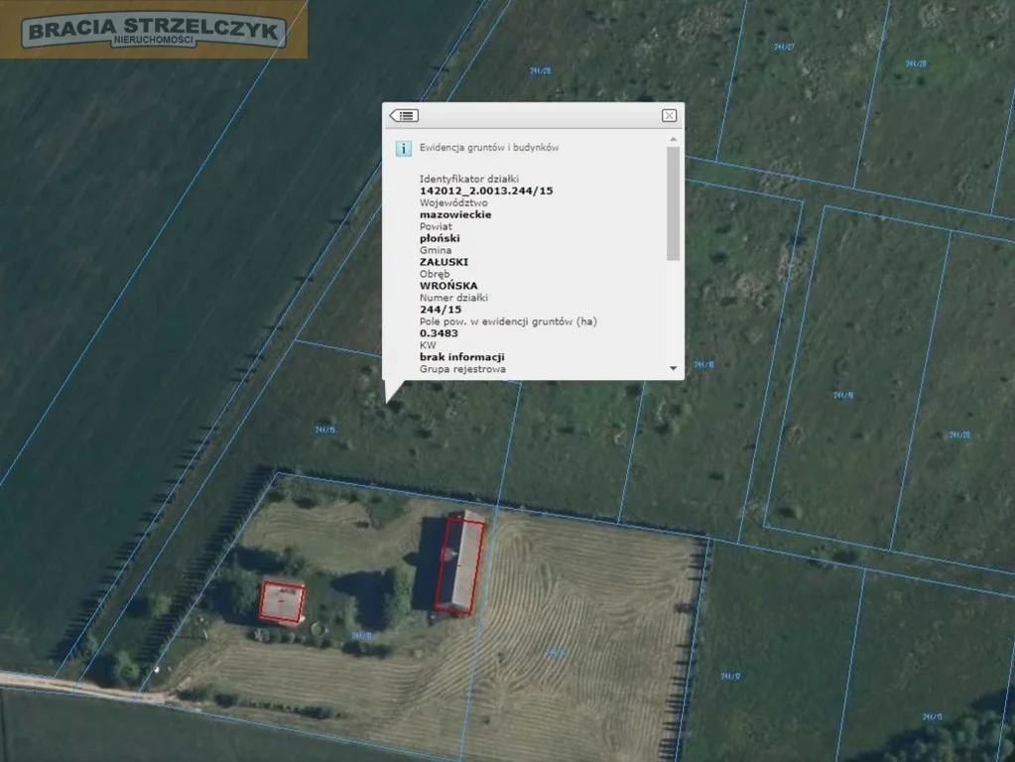This screenshot has width=1015, height=762.
Task: Click the "Grupa rejestrowa" label
Action: click(462, 369)
